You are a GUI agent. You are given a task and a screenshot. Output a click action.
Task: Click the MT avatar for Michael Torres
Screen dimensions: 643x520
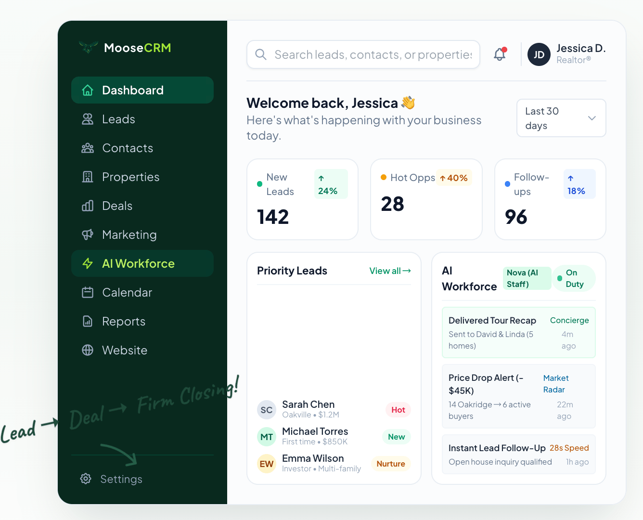(267, 437)
